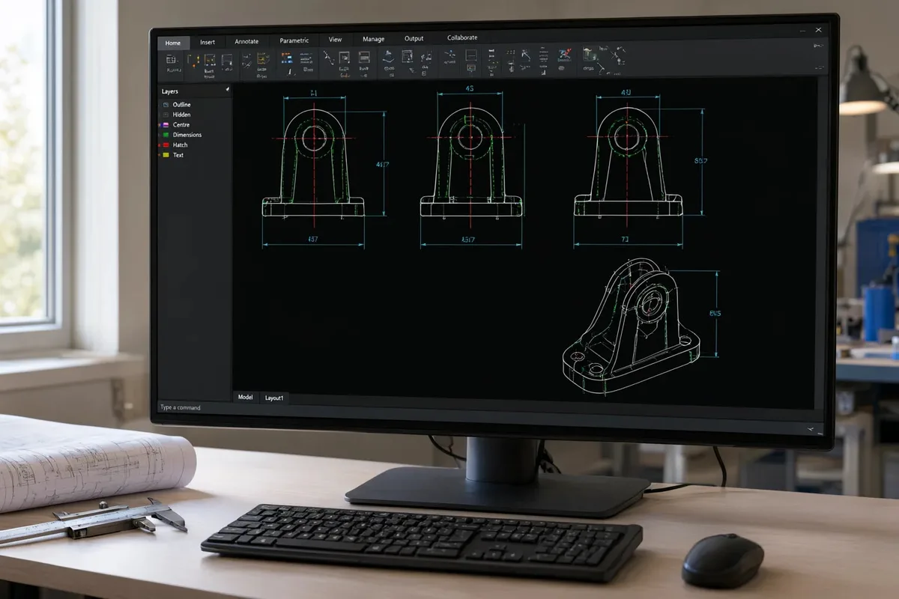Viewport: 899px width, 599px height.
Task: Select the Hidden layer name
Action: (181, 115)
